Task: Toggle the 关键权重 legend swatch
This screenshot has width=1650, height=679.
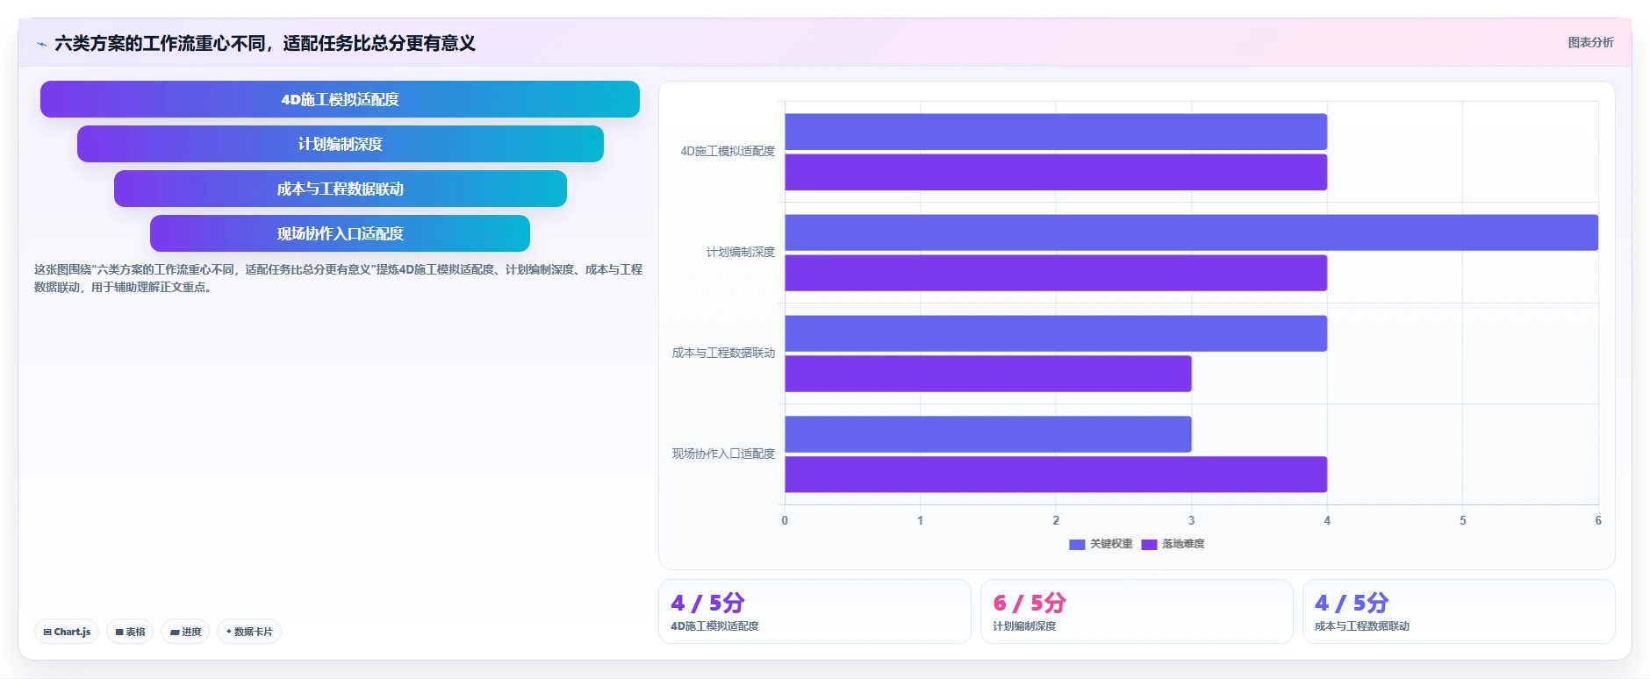Action: coord(1077,544)
